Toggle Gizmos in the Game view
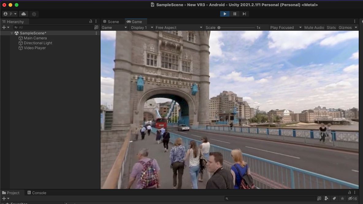 click(x=345, y=27)
